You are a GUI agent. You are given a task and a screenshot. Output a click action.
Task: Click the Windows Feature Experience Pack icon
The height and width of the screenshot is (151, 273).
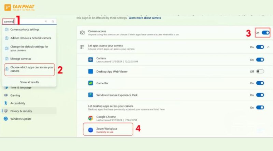[91, 95]
